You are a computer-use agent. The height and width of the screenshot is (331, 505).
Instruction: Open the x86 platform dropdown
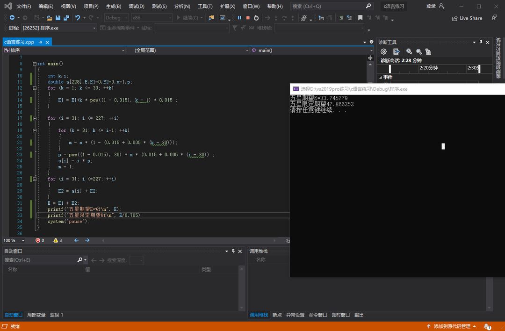pyautogui.click(x=151, y=18)
